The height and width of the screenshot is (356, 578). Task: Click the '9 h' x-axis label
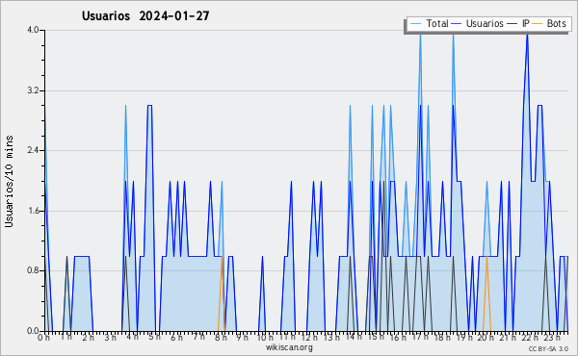[242, 338]
